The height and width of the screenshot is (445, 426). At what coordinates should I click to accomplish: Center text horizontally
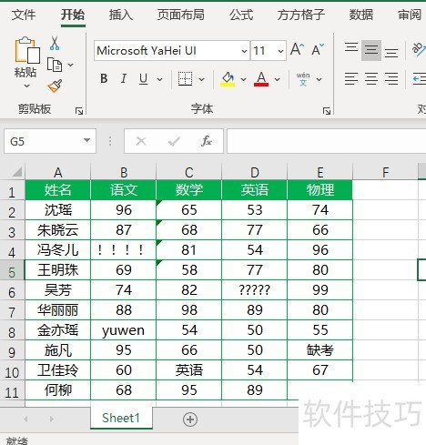tap(371, 79)
